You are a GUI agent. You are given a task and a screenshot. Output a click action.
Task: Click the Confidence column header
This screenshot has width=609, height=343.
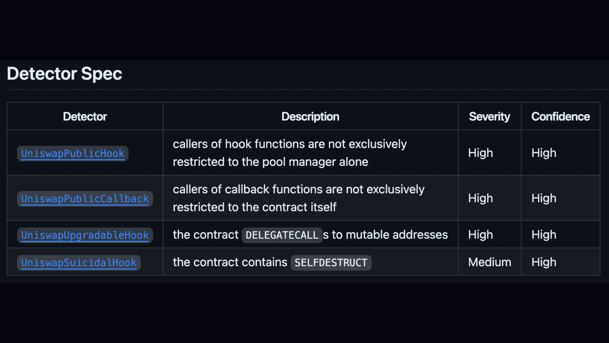click(560, 117)
